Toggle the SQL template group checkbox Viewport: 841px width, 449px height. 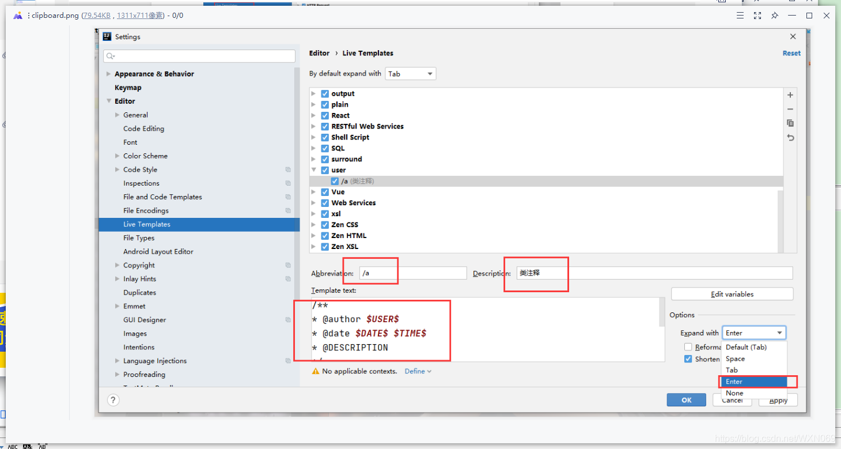325,148
